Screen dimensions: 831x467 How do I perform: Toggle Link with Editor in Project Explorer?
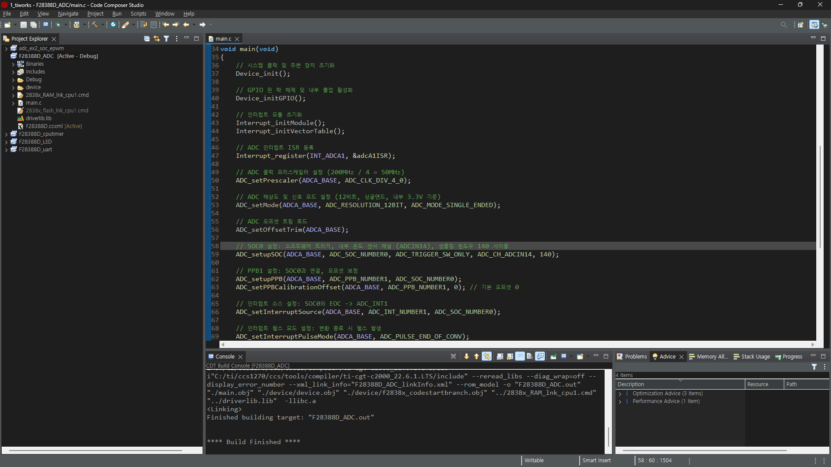[156, 38]
